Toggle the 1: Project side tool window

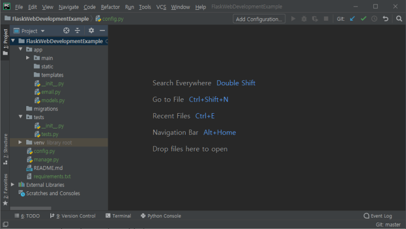[5, 43]
